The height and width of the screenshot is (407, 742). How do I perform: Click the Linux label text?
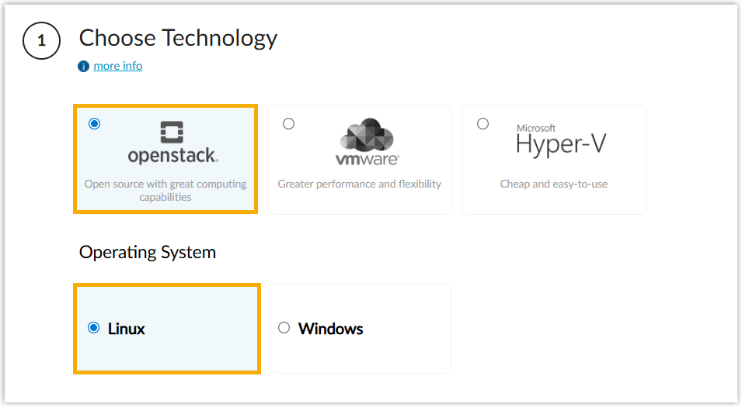[127, 329]
